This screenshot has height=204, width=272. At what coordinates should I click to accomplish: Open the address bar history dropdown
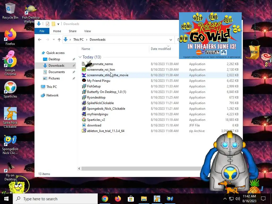pyautogui.click(x=171, y=40)
